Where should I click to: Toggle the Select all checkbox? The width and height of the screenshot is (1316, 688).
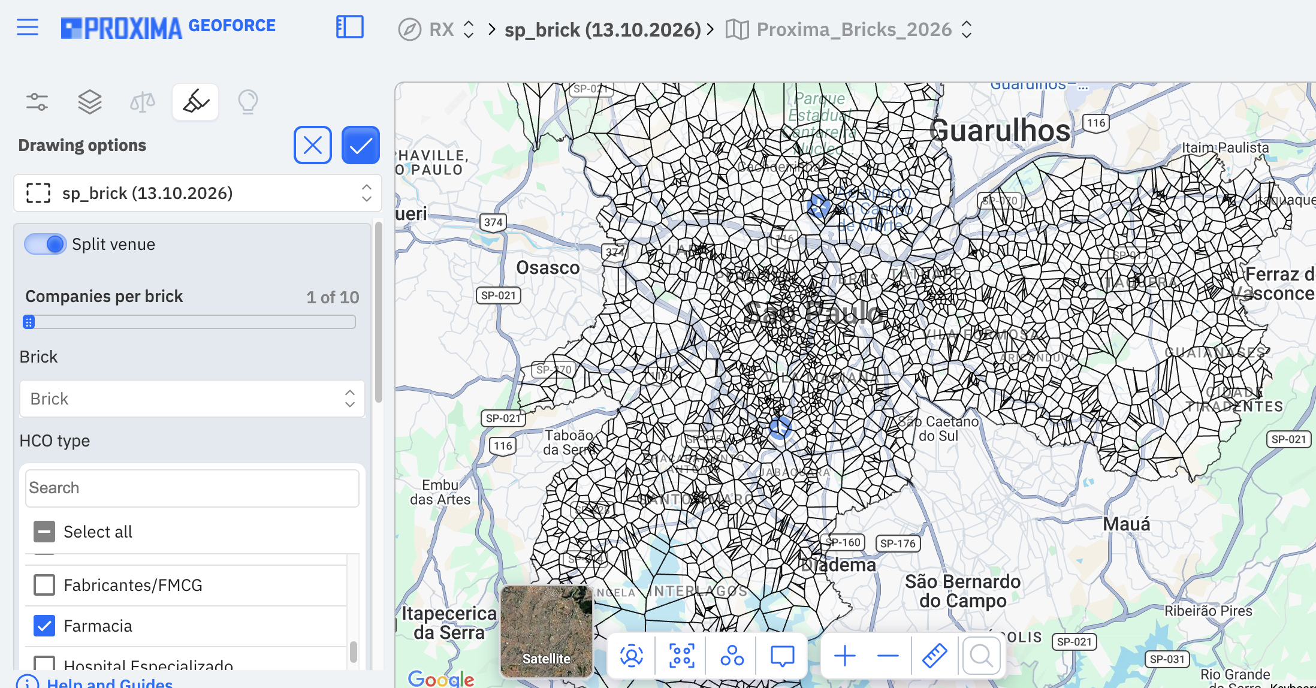44,532
